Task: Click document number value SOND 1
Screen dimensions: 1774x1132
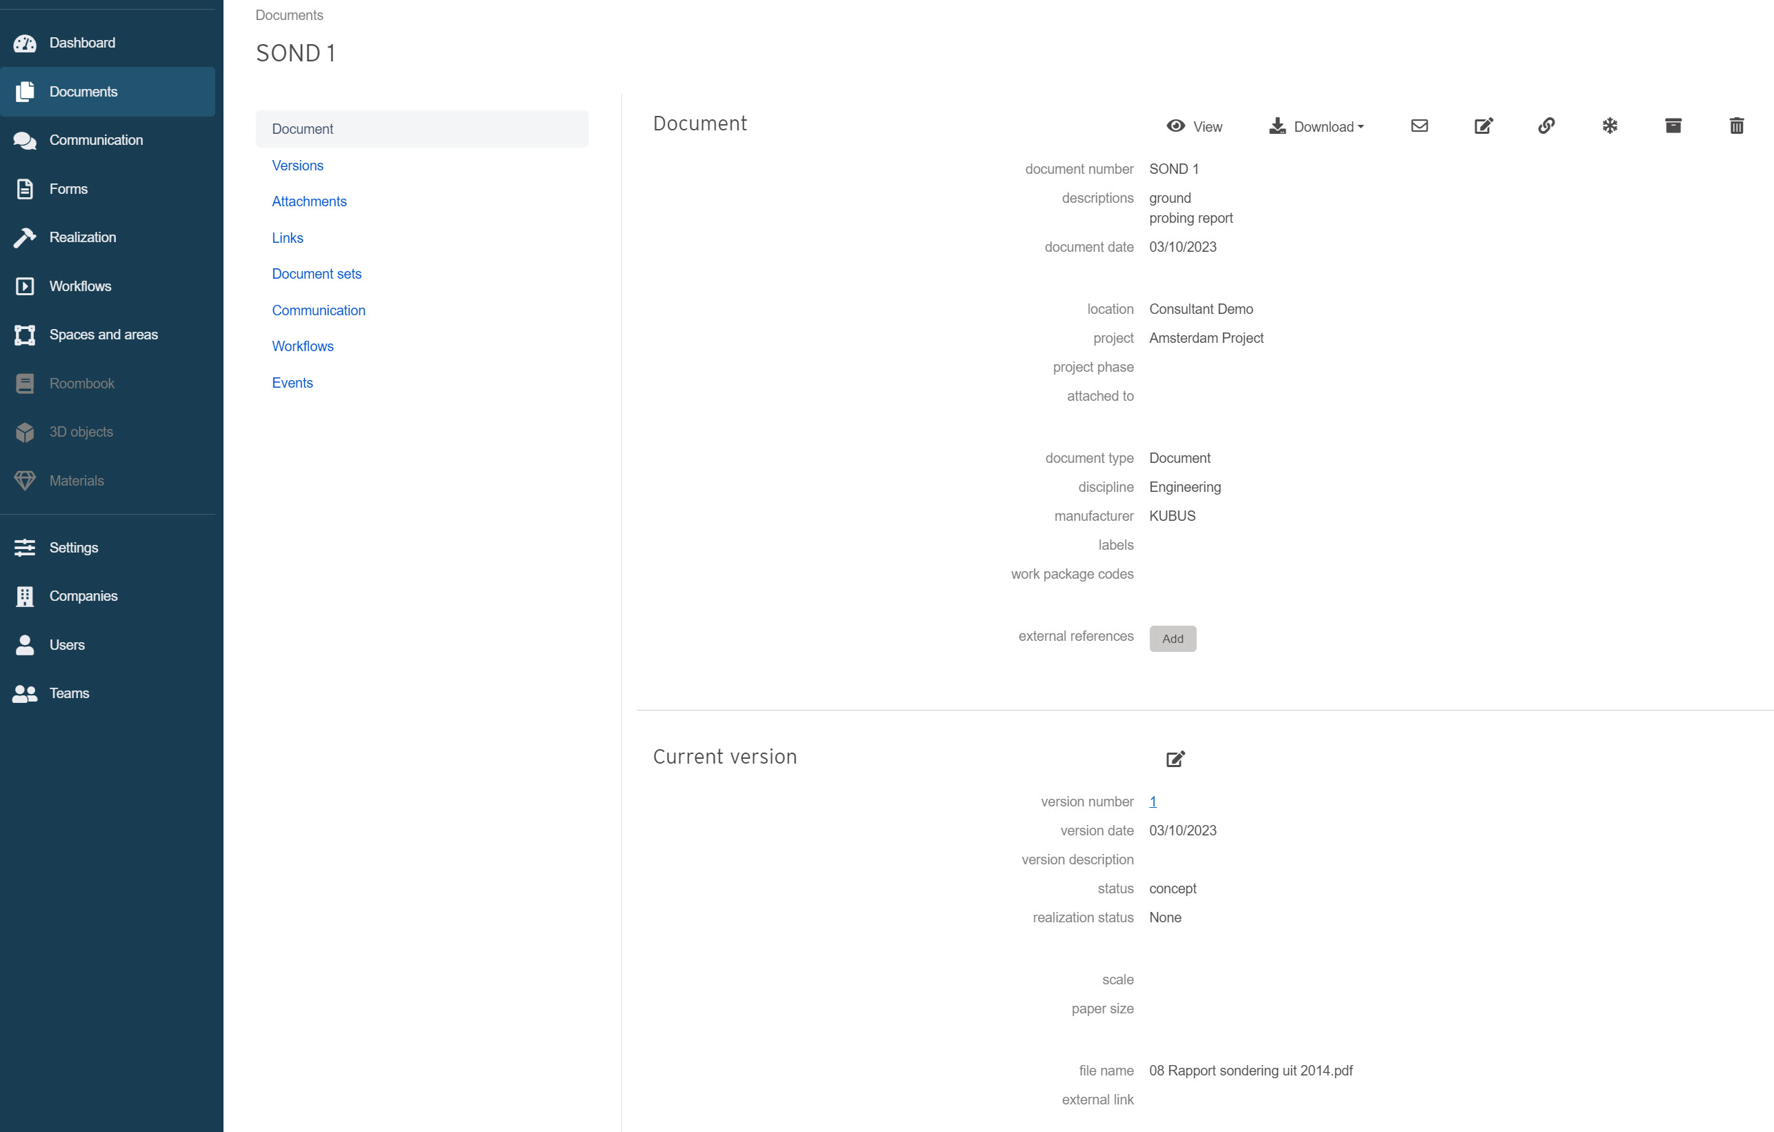Action: [x=1173, y=169]
